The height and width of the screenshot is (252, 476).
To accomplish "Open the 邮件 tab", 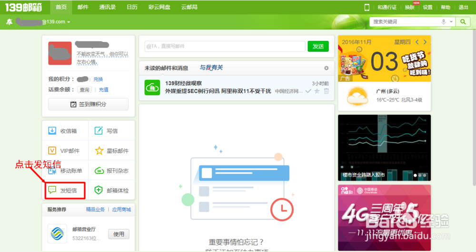I will click(83, 7).
